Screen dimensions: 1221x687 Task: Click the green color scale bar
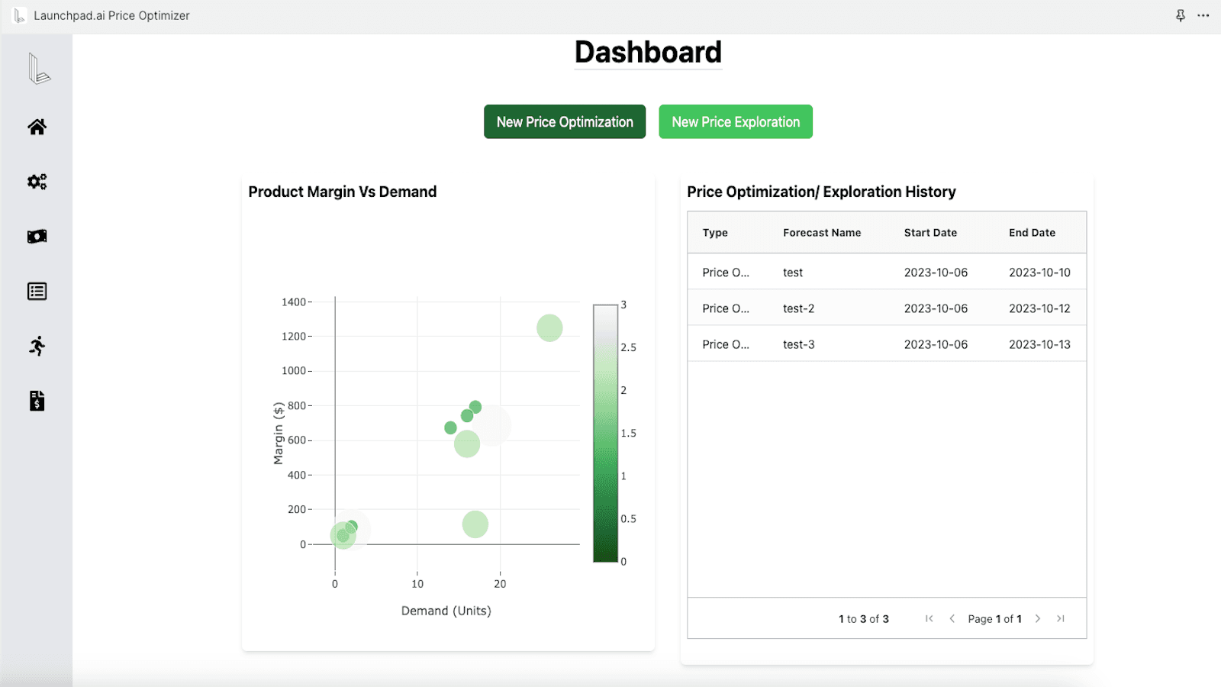pyautogui.click(x=605, y=434)
